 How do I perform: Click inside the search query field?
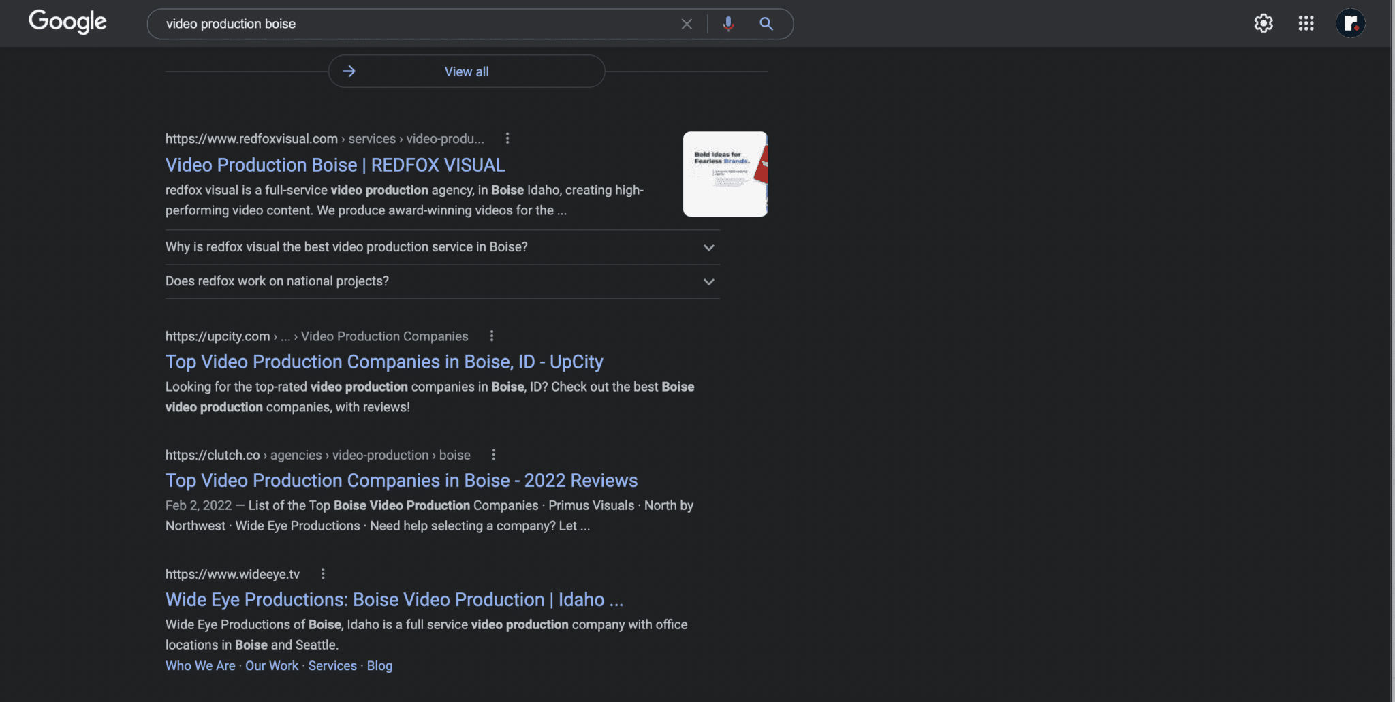click(x=409, y=23)
